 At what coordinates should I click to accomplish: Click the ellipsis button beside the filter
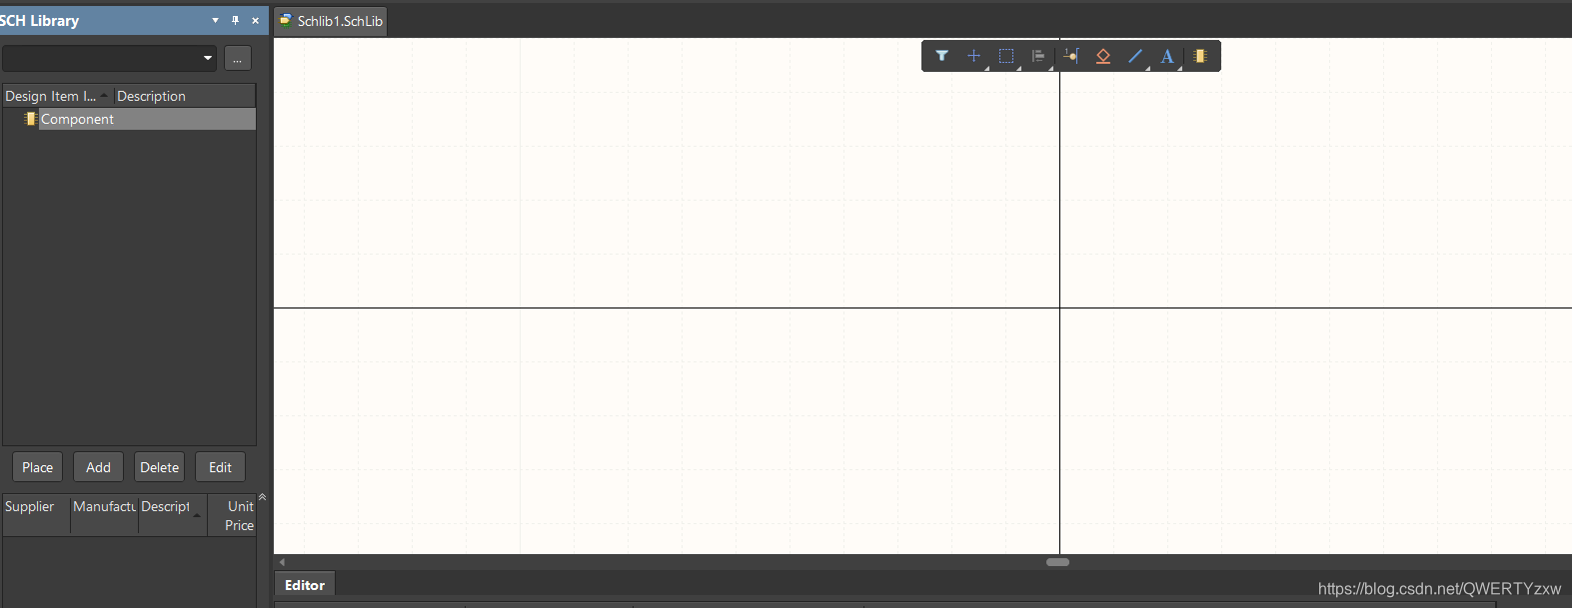coord(237,58)
